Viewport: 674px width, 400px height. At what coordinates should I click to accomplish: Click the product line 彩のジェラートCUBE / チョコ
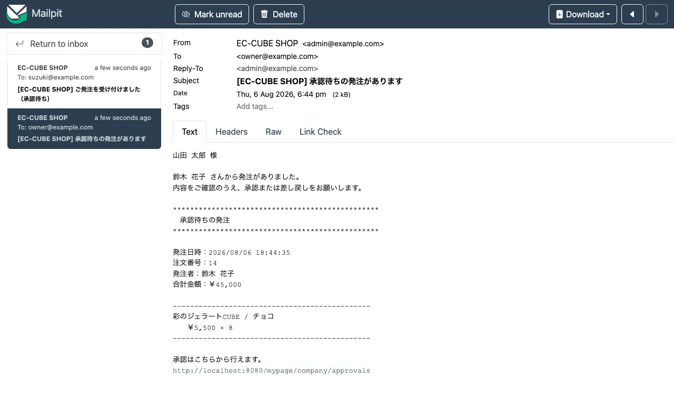(x=223, y=316)
